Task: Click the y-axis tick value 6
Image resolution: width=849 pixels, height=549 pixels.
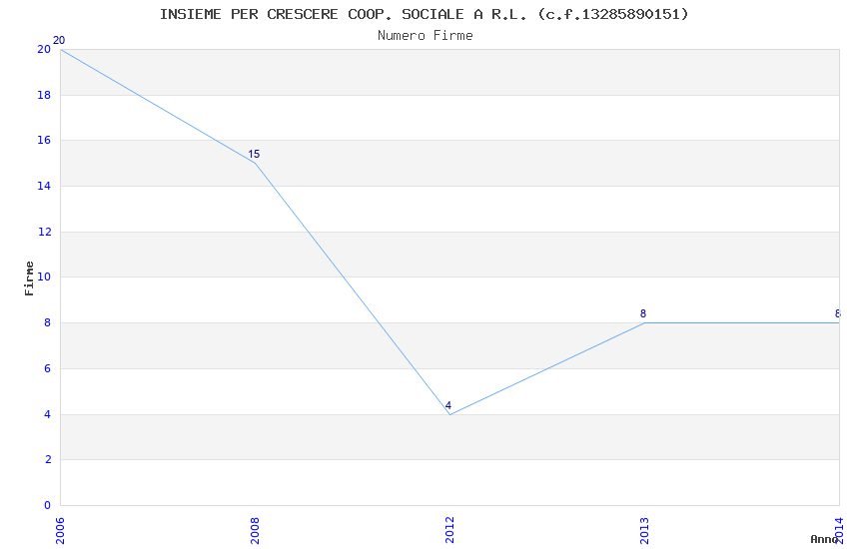Action: (48, 369)
